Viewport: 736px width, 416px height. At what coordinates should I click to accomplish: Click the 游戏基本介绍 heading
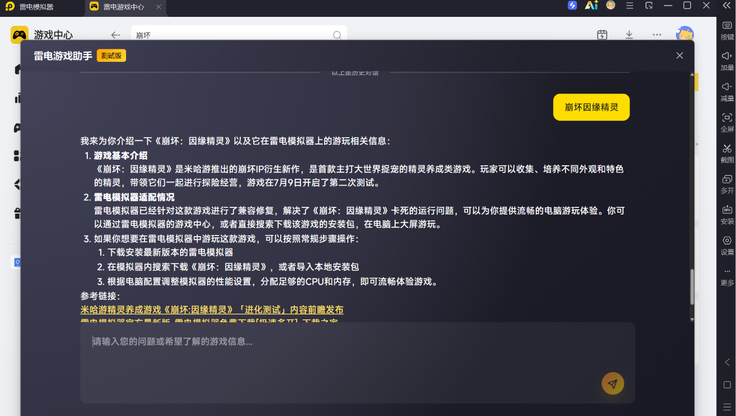(120, 155)
